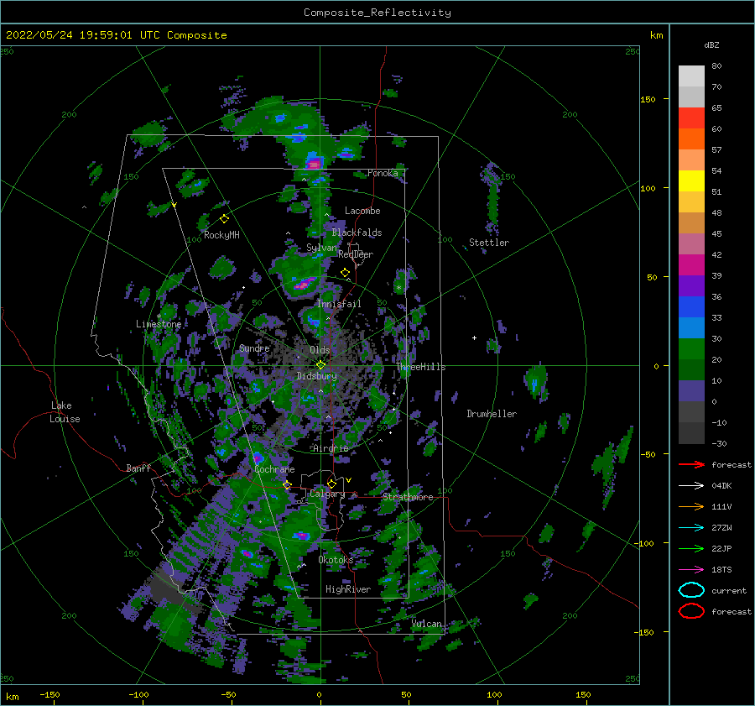Click the yellow radar-site marker at map center
Image resolution: width=755 pixels, height=706 pixels.
point(320,365)
